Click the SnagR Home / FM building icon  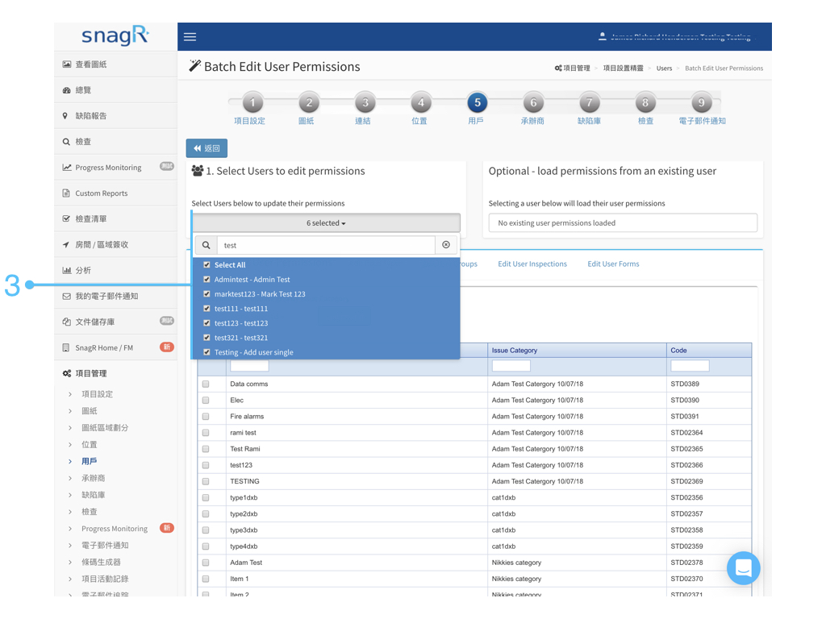tap(66, 347)
